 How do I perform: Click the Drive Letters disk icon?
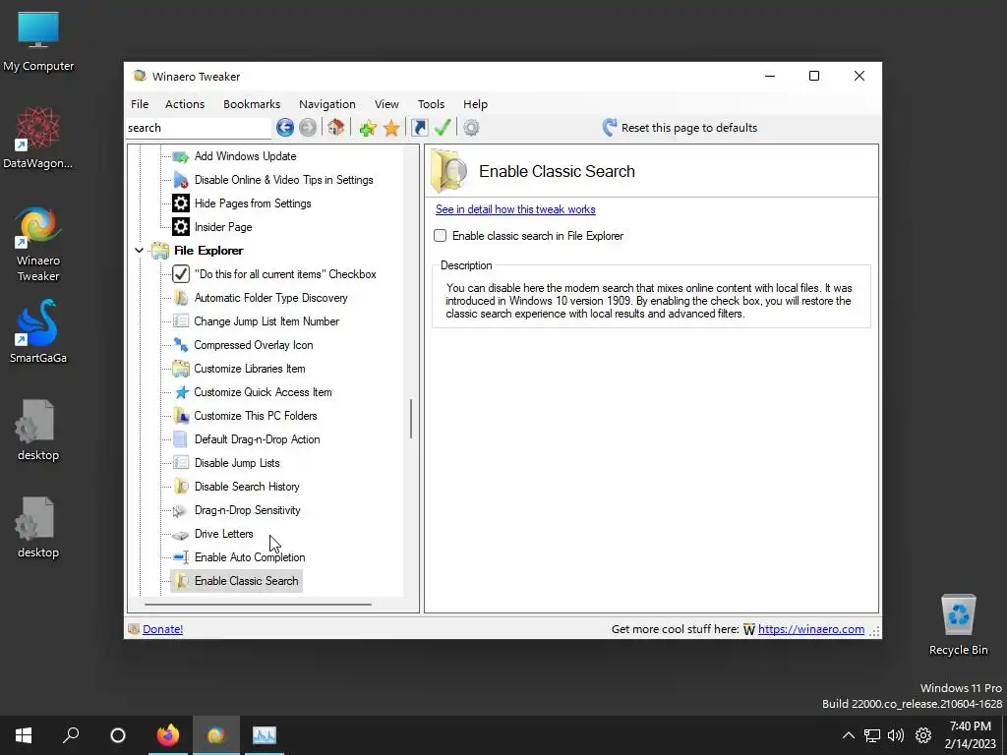click(x=181, y=534)
